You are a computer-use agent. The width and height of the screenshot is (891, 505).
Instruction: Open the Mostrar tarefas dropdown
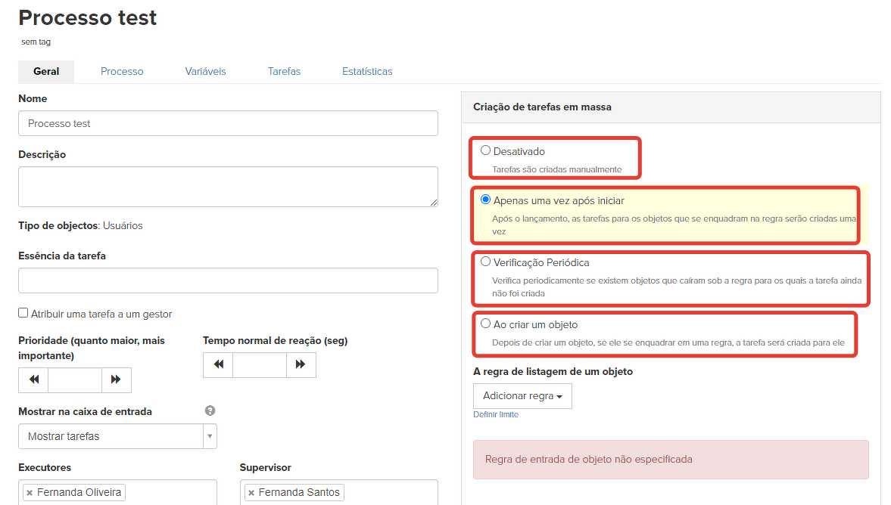click(x=117, y=436)
